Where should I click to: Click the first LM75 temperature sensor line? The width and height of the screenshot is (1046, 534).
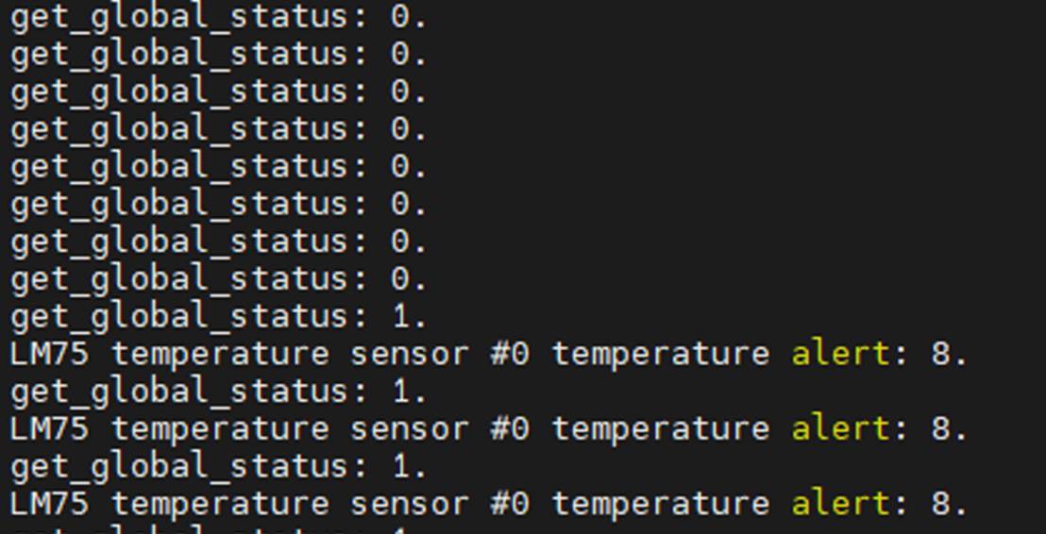pos(488,354)
